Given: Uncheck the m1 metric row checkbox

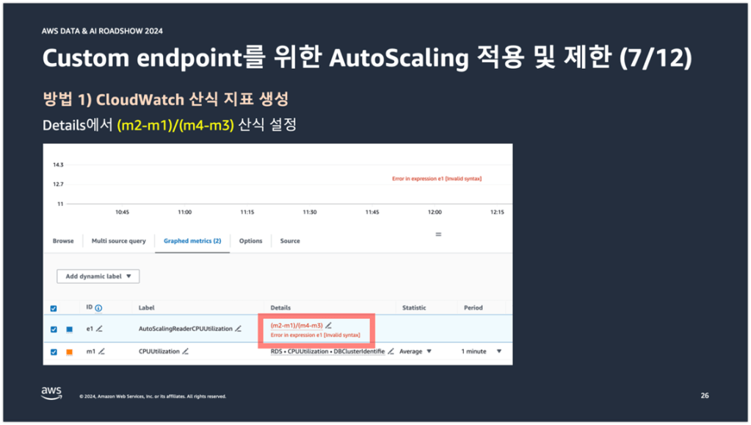Looking at the screenshot, I should tap(53, 352).
